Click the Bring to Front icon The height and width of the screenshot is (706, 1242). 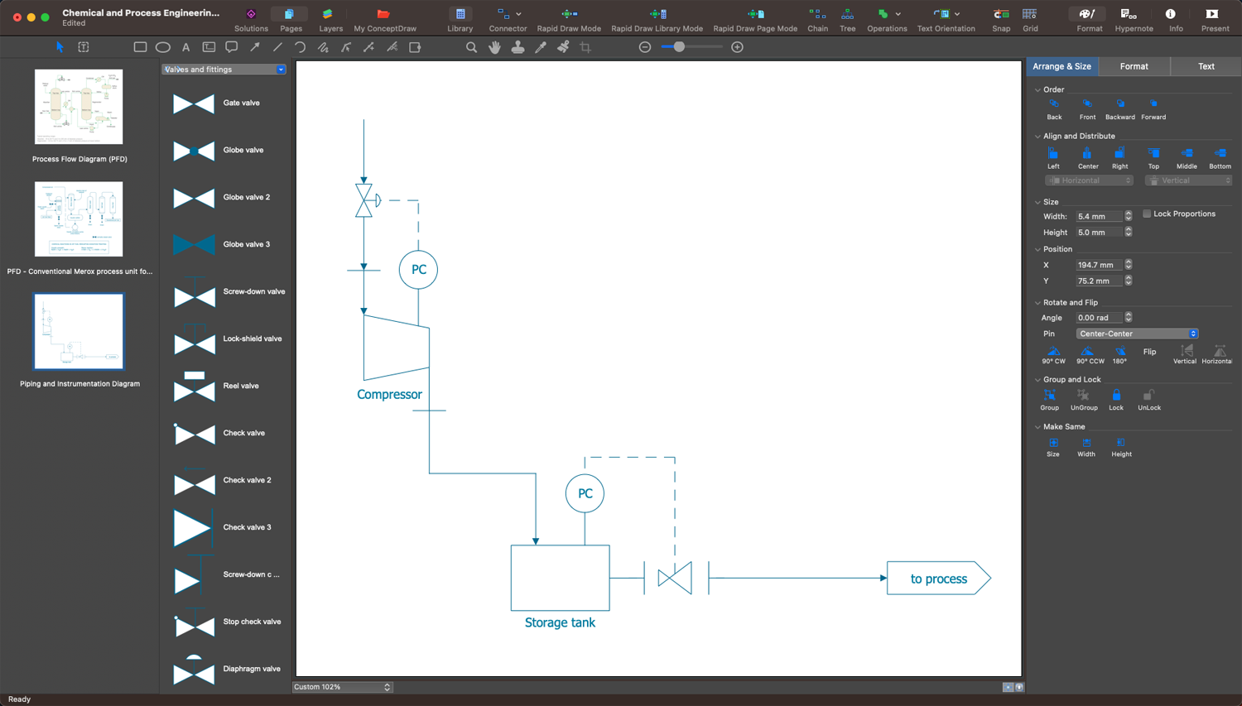pyautogui.click(x=1087, y=104)
